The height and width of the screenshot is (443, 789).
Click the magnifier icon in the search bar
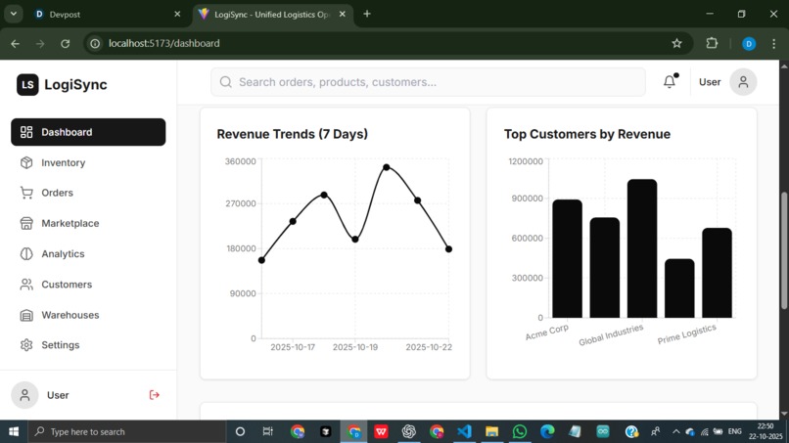(226, 82)
